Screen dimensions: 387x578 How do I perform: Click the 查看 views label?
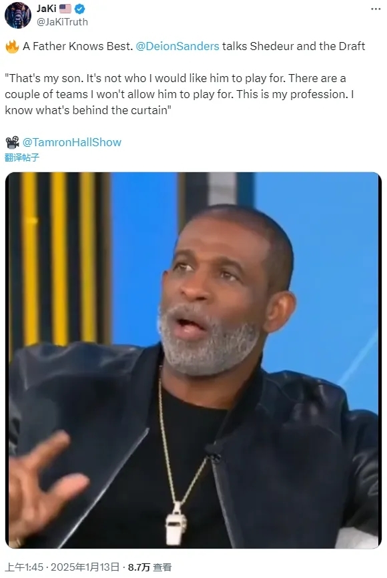tap(162, 567)
